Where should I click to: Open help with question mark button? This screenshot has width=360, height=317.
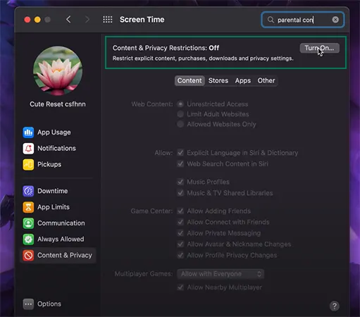point(335,306)
